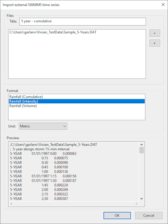Click the preview scroll up arrow
This screenshot has width=168, height=224.
142,145
